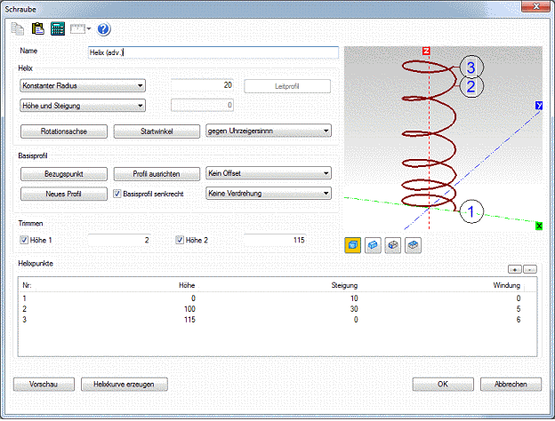Click Steigung value 30 in row 2
This screenshot has height=421, width=555.
(354, 309)
